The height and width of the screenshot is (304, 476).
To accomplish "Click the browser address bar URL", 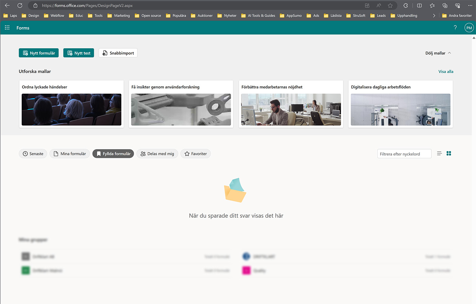I will (87, 6).
